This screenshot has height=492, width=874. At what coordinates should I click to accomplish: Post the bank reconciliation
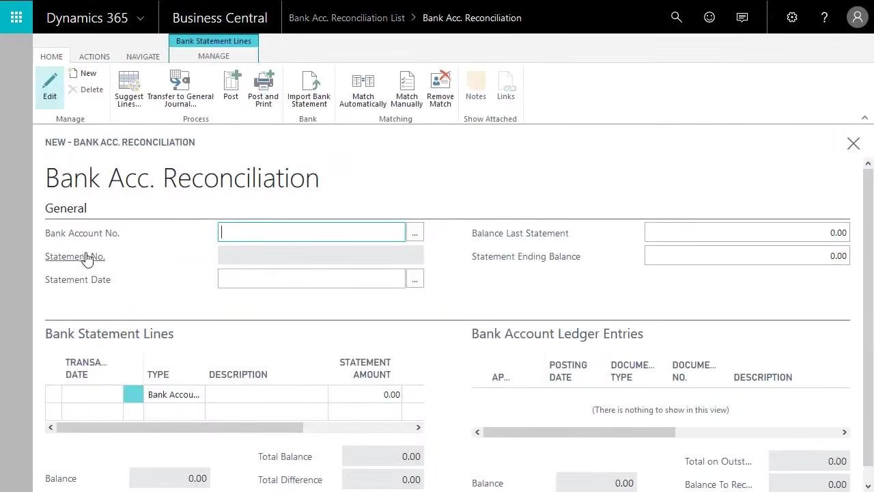click(x=231, y=87)
